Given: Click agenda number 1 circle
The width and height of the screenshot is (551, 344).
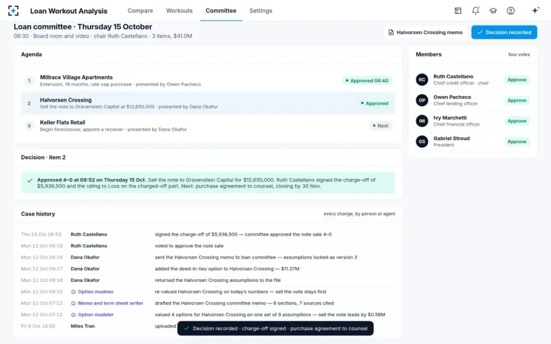Looking at the screenshot, I should 29,81.
